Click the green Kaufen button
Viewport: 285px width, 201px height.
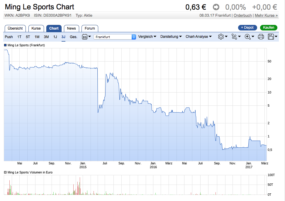(x=269, y=28)
